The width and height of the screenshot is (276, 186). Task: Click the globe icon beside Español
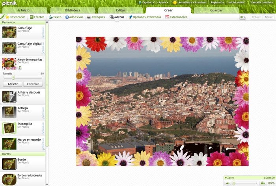tap(140, 2)
